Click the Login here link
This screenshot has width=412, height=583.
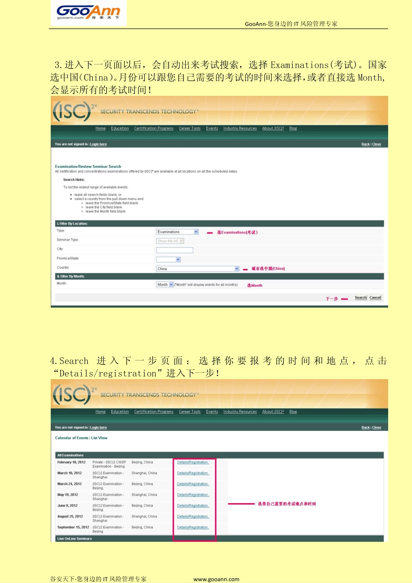point(98,144)
